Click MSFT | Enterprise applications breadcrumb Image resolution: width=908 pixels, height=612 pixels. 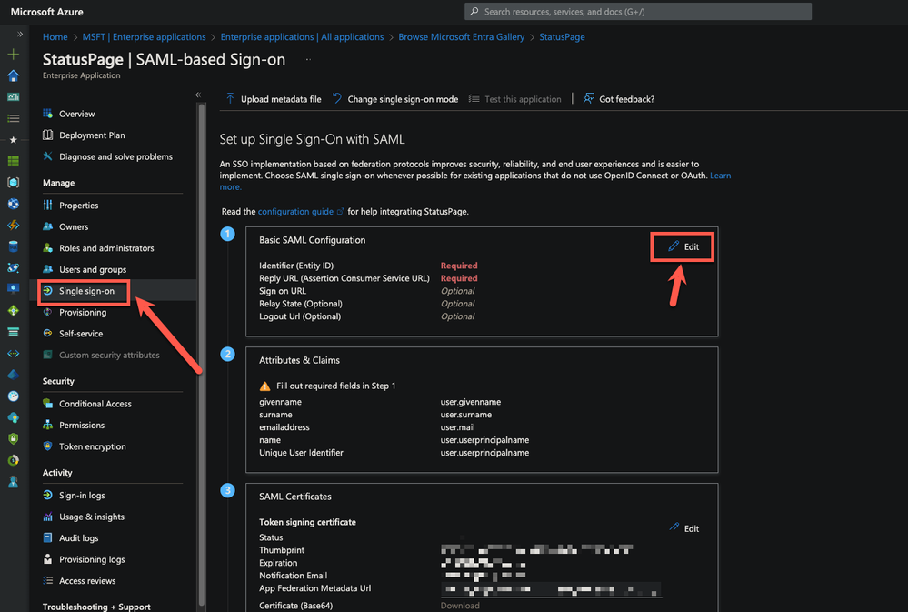144,37
